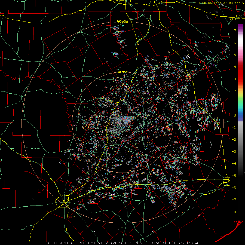Viewport: 245px width, 245px height.
Task: Click the -7 value on the color scale
Action: pos(234,200)
